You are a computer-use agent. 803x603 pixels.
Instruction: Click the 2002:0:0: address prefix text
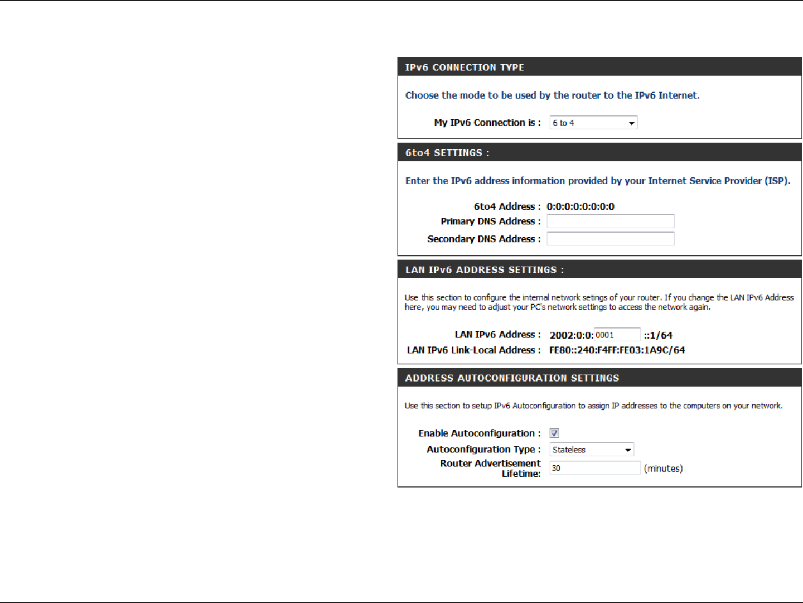coord(572,335)
